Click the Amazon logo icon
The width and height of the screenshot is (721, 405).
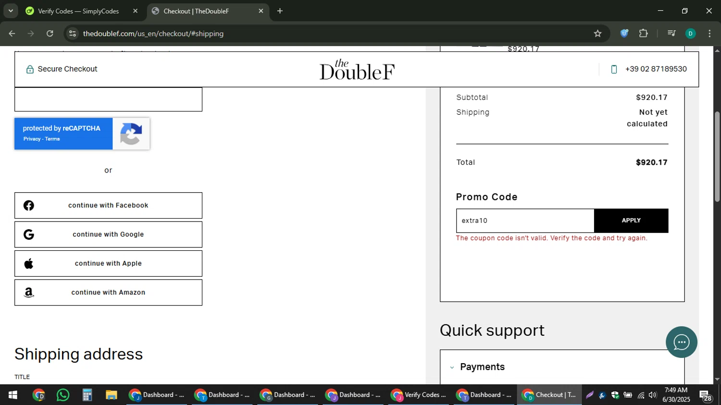pyautogui.click(x=29, y=293)
